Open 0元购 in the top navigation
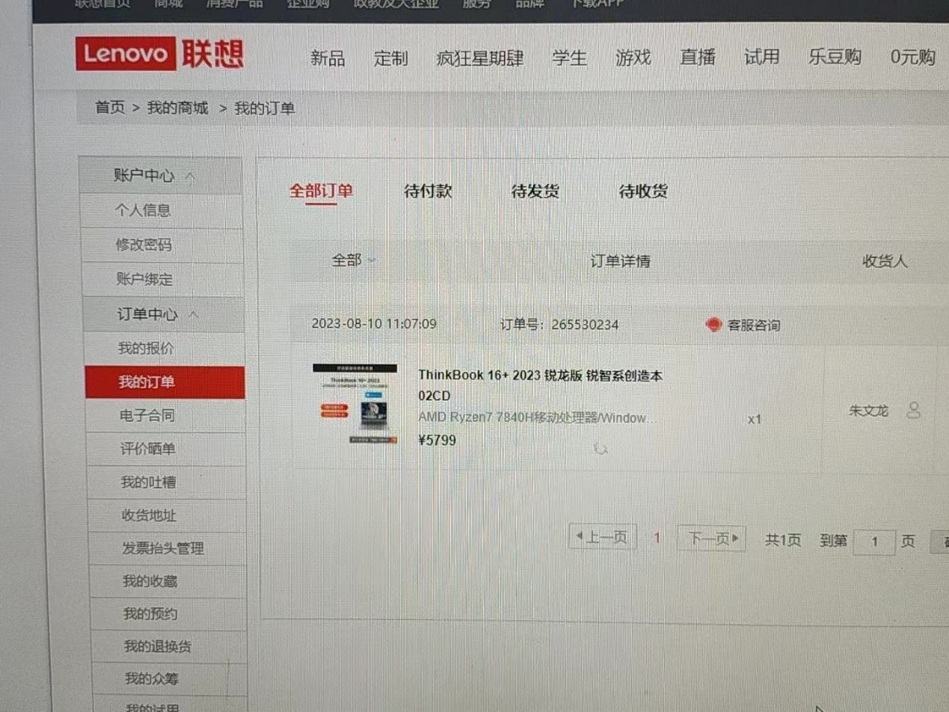This screenshot has width=949, height=712. point(913,57)
